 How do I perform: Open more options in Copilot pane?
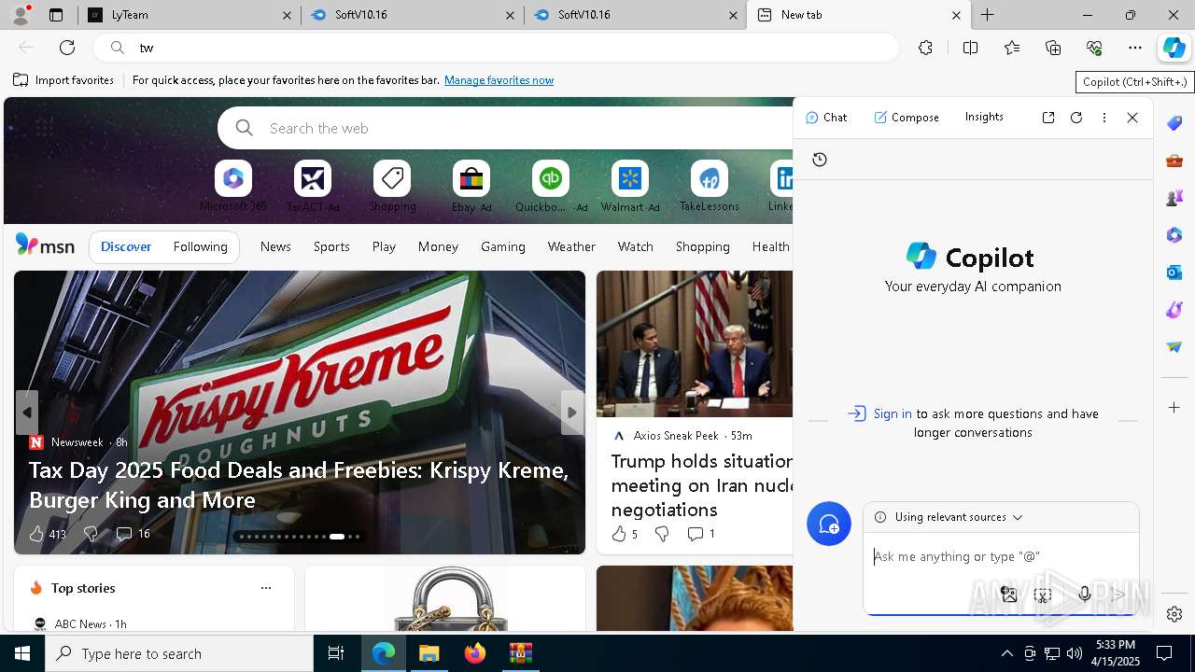click(1104, 118)
